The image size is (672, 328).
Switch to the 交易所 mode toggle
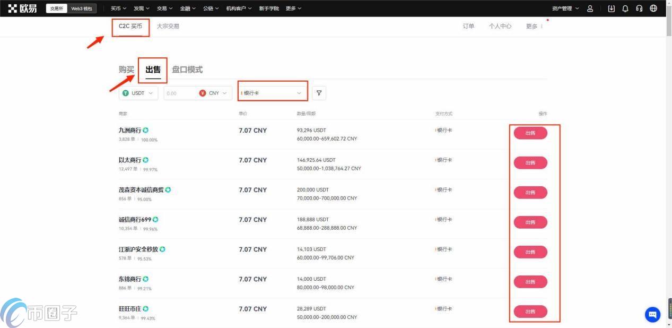[57, 8]
